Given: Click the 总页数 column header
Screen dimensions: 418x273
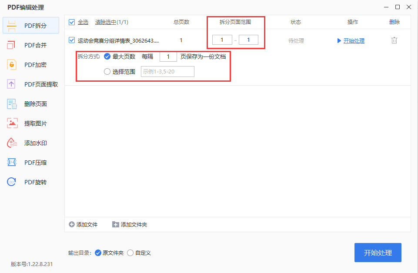Looking at the screenshot, I should click(x=181, y=22).
